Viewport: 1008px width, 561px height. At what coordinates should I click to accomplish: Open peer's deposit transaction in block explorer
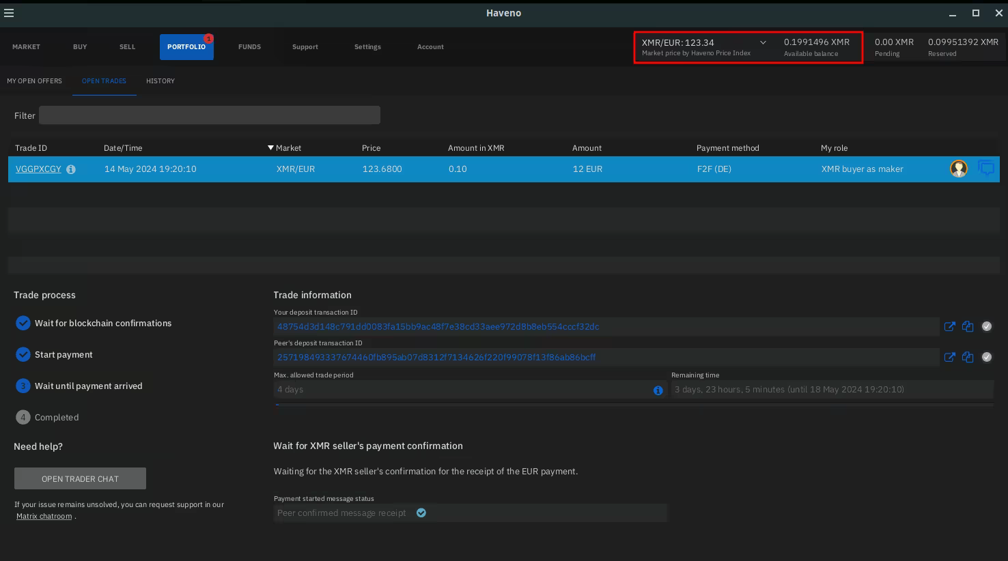coord(949,357)
